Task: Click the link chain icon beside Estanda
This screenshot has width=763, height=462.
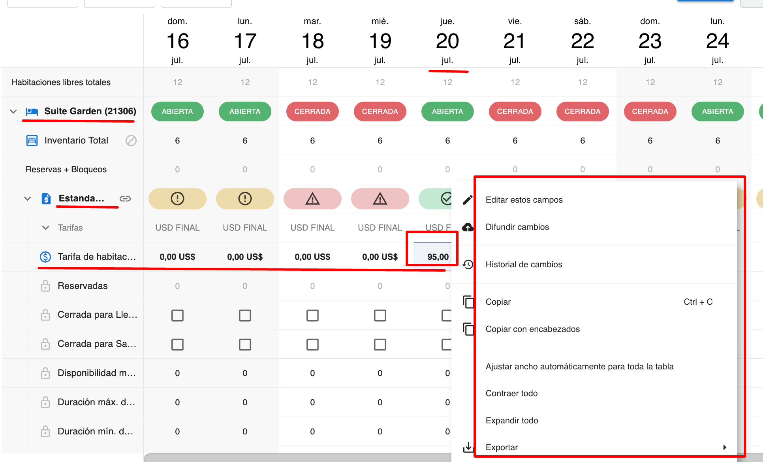Action: point(125,199)
